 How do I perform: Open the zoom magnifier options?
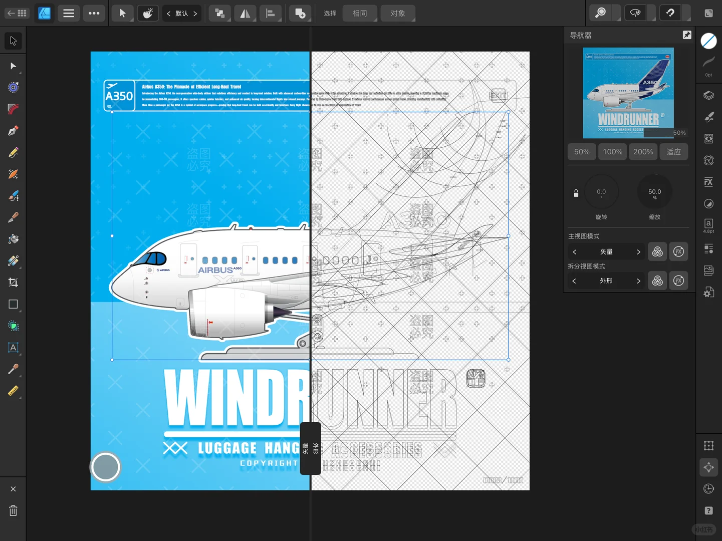click(x=600, y=13)
